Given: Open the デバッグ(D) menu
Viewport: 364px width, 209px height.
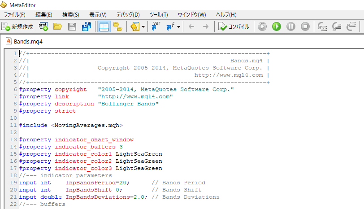Looking at the screenshot, I should click(x=128, y=15).
